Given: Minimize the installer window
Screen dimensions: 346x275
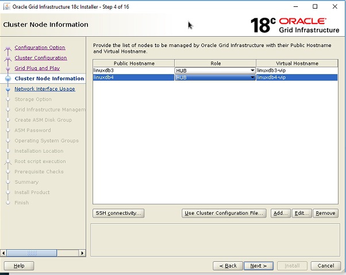Looking at the screenshot, I should click(295, 7).
